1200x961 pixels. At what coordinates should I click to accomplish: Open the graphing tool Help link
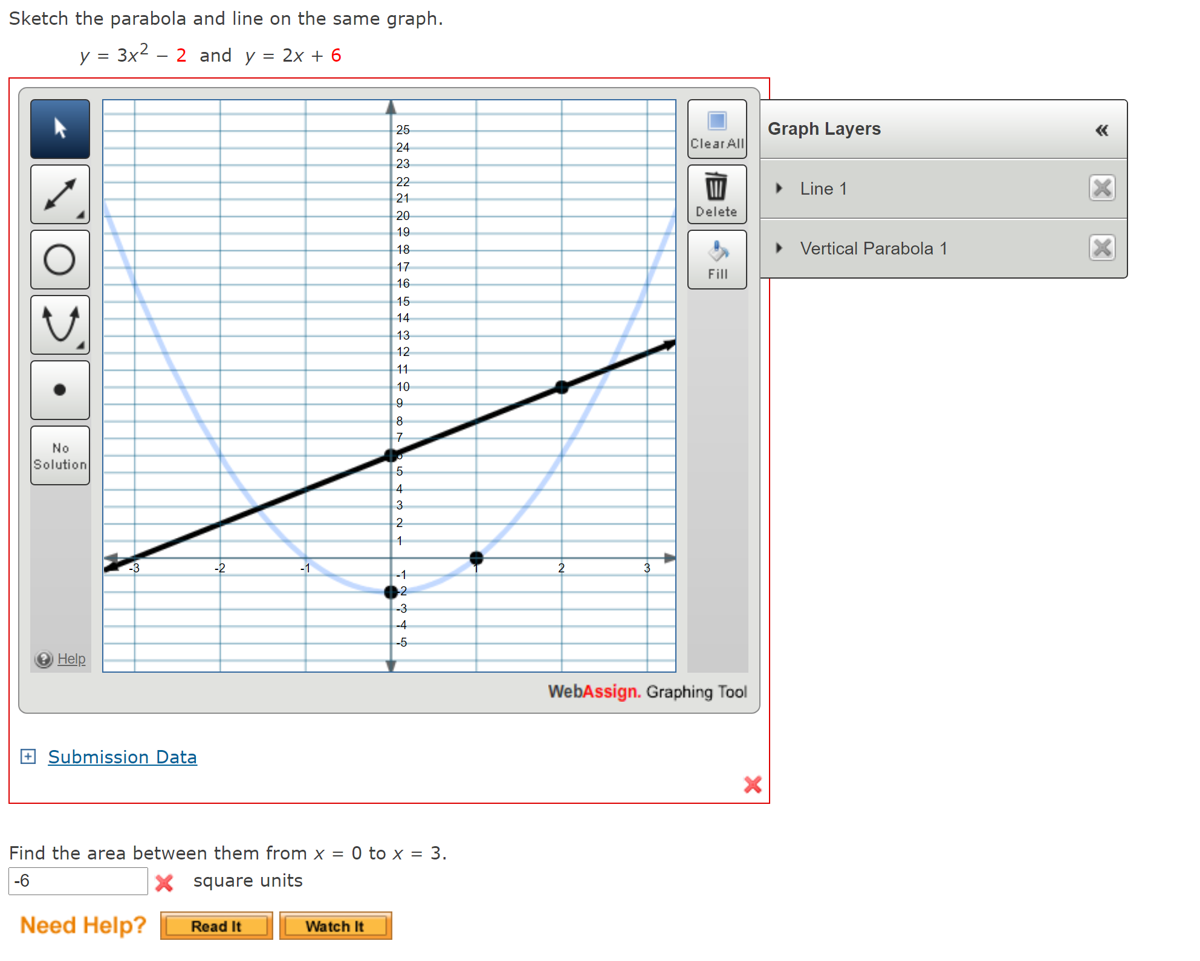71,659
